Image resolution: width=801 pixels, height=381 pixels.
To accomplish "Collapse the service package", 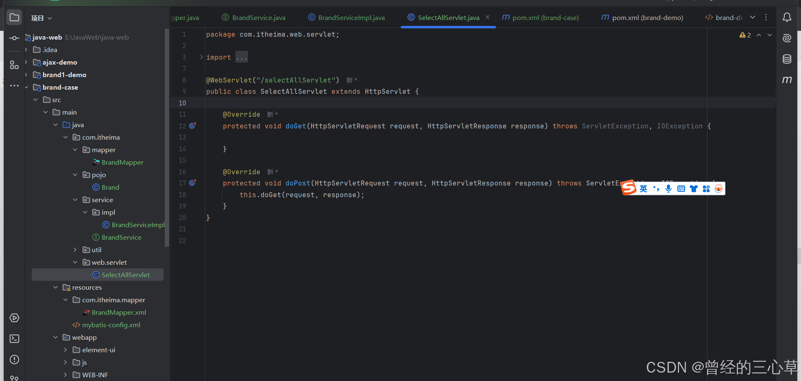I will (x=75, y=200).
